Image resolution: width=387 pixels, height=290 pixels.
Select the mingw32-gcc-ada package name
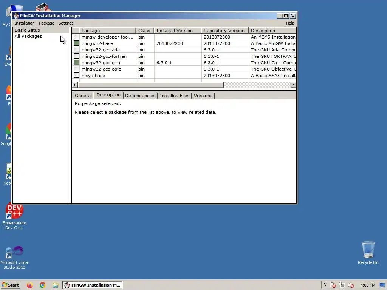point(101,50)
